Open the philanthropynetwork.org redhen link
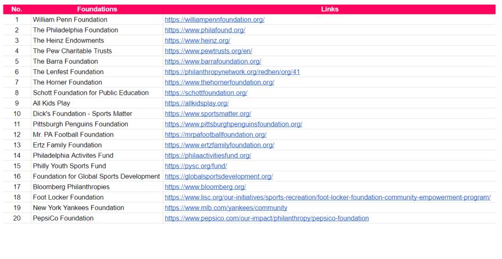 (232, 72)
